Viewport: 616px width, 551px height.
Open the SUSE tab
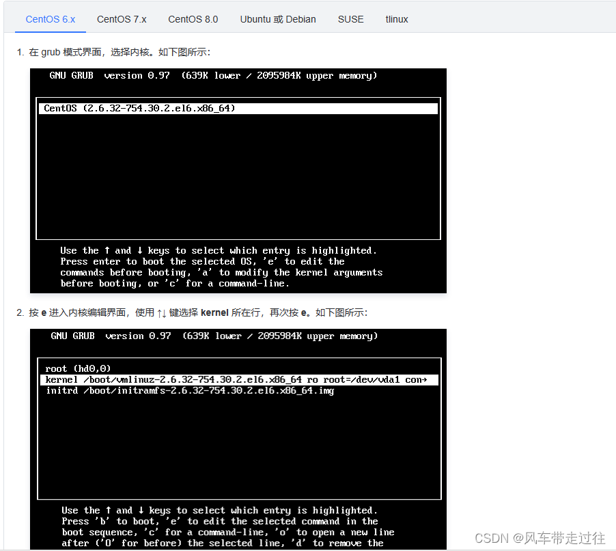tap(350, 19)
